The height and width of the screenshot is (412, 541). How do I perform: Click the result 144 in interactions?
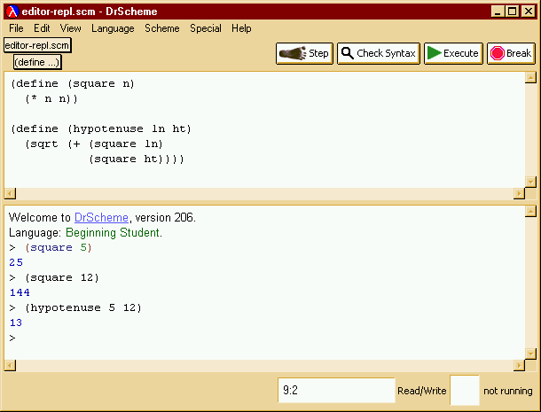point(20,292)
